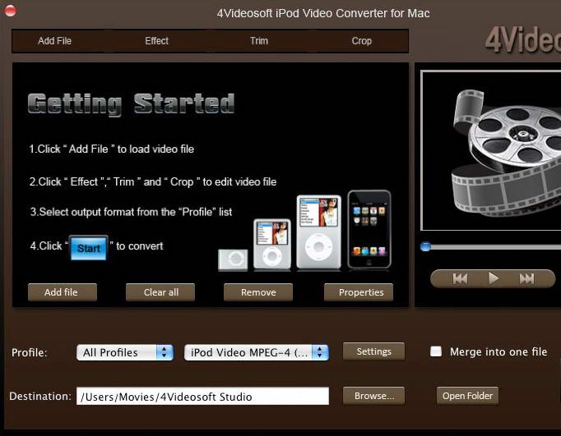561x436 pixels.
Task: Click the instruction '1.Click Add File to load video file'
Action: pos(112,149)
